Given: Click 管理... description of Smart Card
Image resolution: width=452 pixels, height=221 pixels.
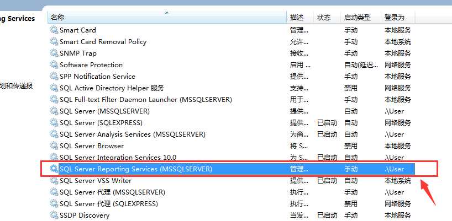Looking at the screenshot, I should click(x=299, y=30).
